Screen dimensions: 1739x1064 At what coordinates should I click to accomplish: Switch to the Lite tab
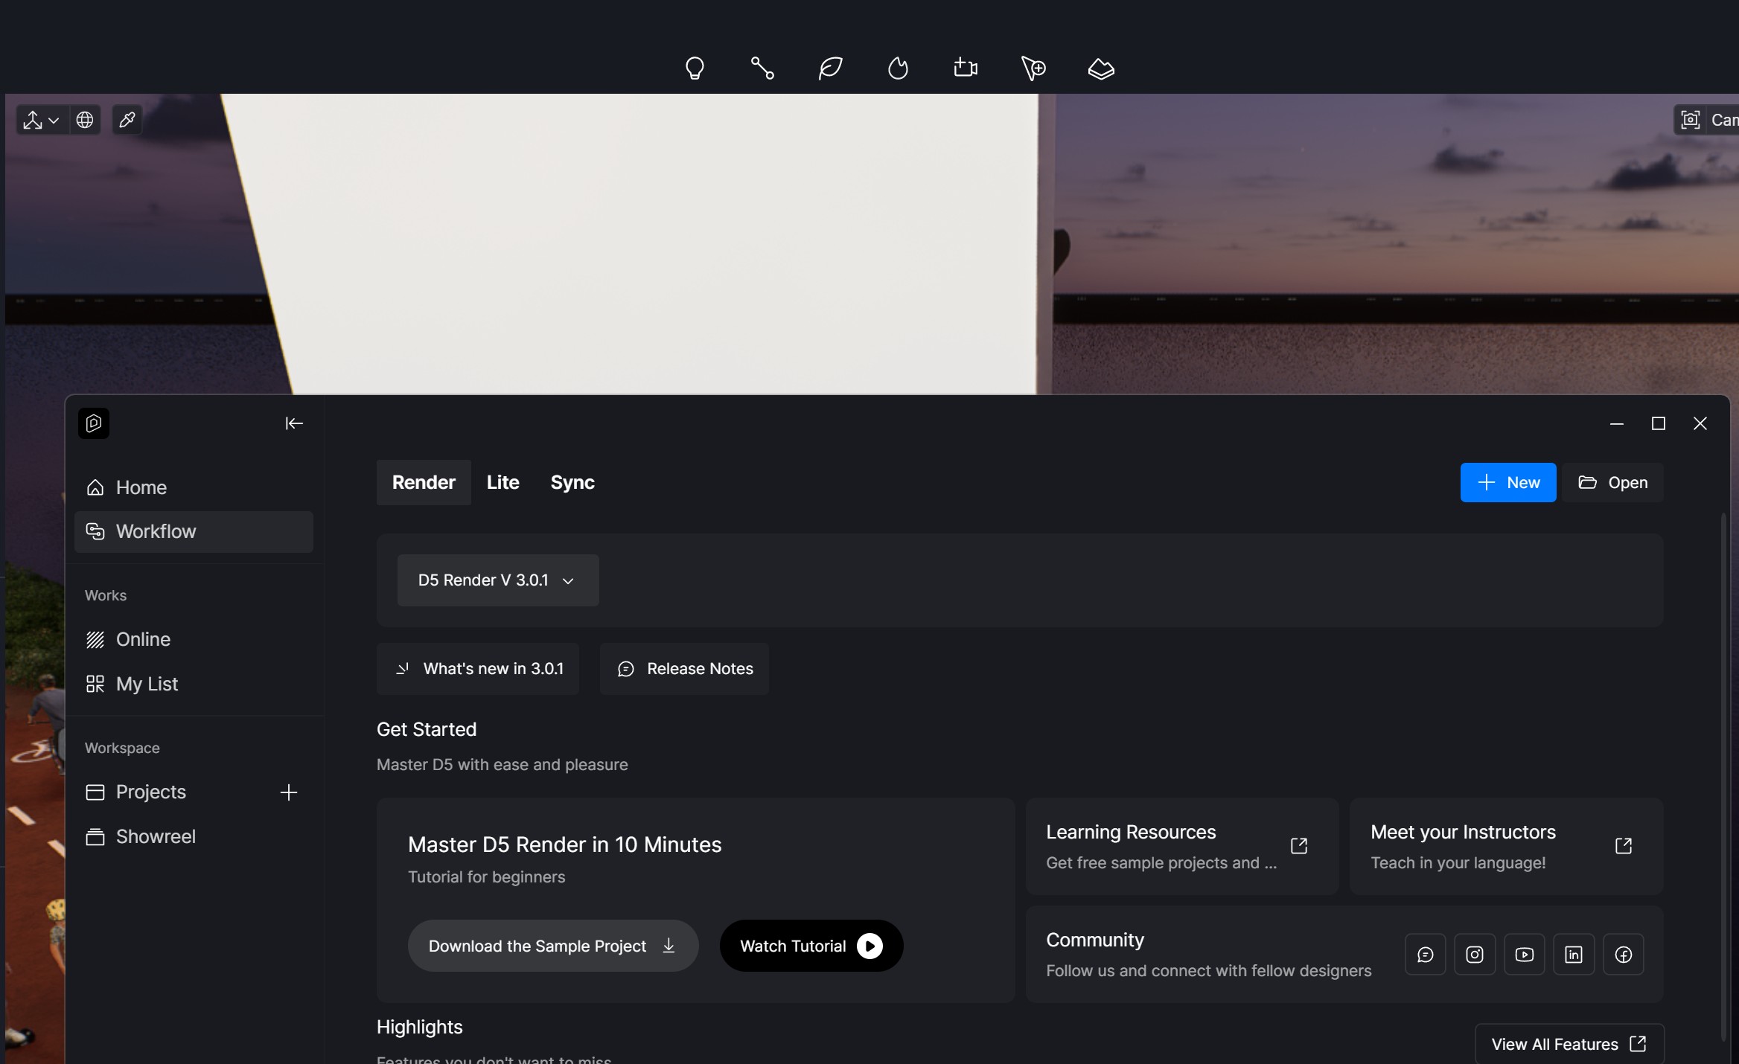pyautogui.click(x=502, y=483)
